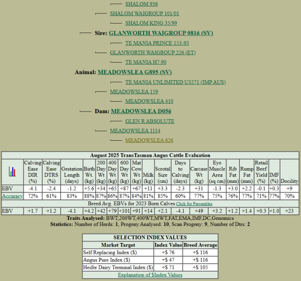Open animal MEADOWSLEA G895 (SV) link
Image resolution: width=301 pixels, height=281 pixels.
tap(134, 72)
